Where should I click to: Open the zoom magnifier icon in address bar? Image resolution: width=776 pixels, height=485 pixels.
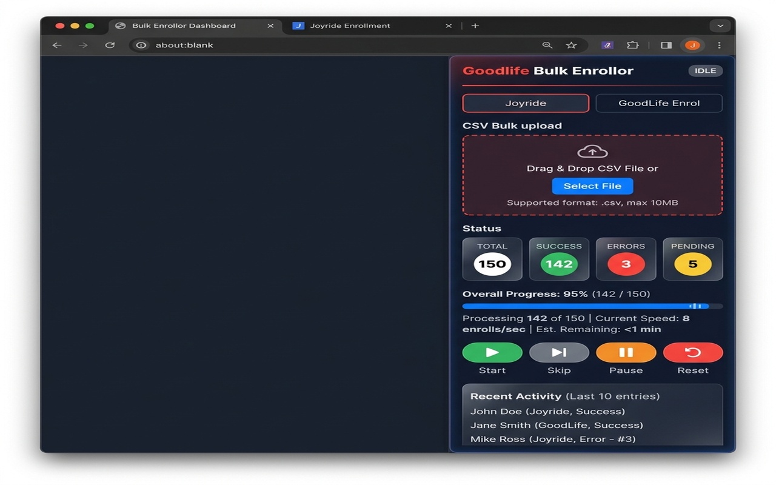547,45
